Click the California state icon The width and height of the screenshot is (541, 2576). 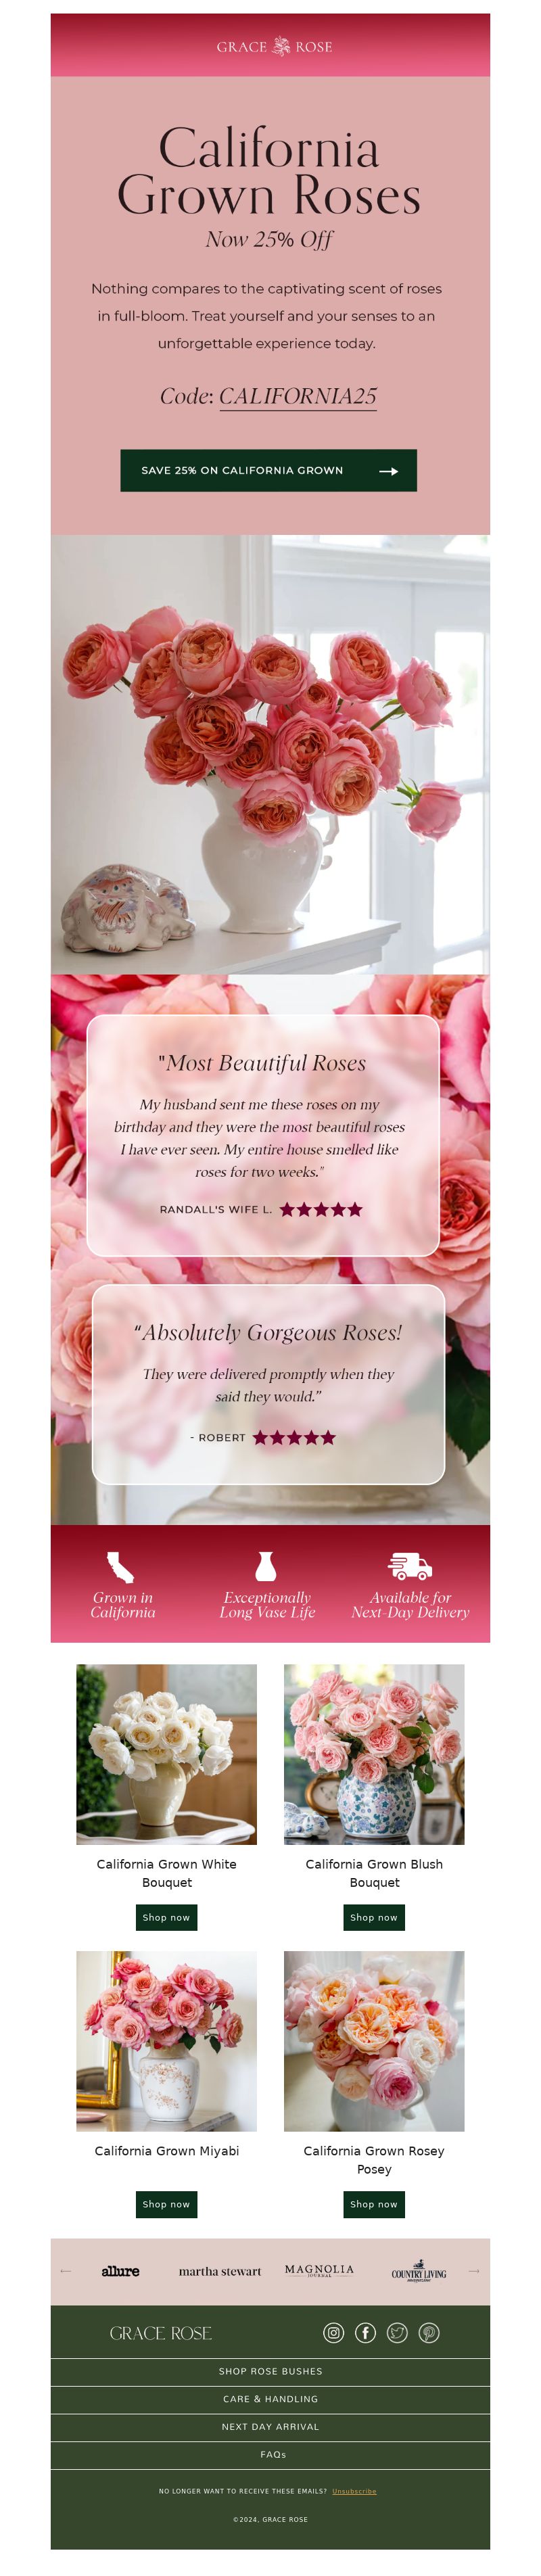point(121,1565)
